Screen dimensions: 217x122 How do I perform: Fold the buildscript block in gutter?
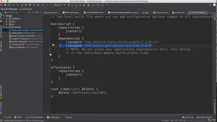click(50, 24)
